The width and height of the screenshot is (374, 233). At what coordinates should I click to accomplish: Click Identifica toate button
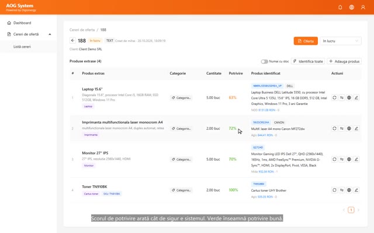pos(308,61)
